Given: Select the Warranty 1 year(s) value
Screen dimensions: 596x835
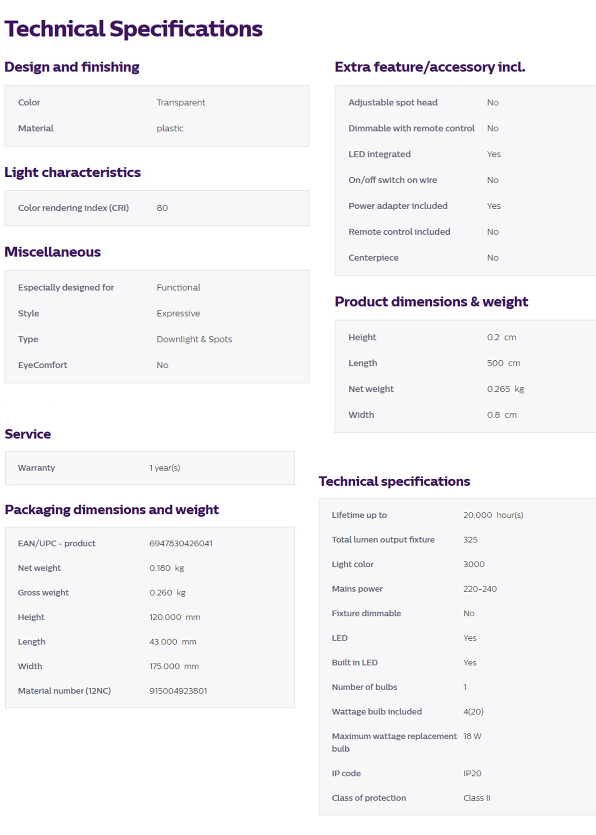Looking at the screenshot, I should (x=165, y=468).
